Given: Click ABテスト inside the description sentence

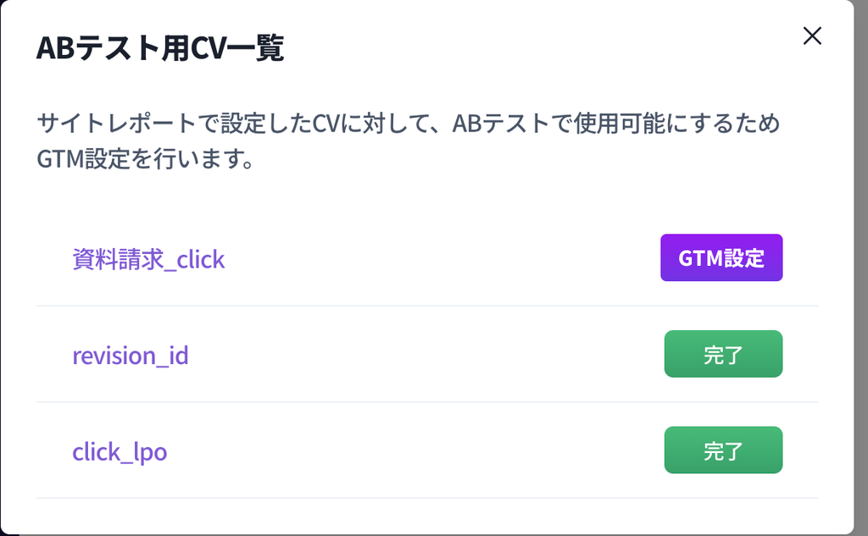Looking at the screenshot, I should click(495, 124).
